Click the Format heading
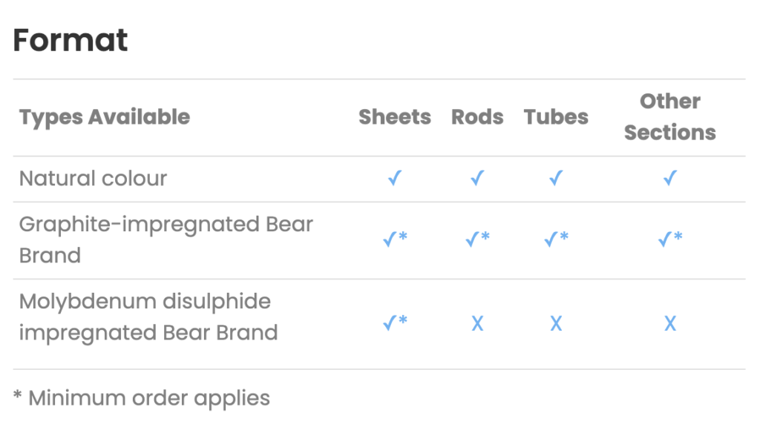 point(71,40)
